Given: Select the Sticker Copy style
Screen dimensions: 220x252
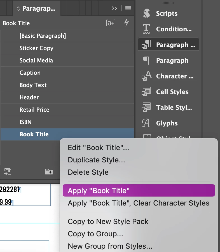Looking at the screenshot, I should (67, 48).
